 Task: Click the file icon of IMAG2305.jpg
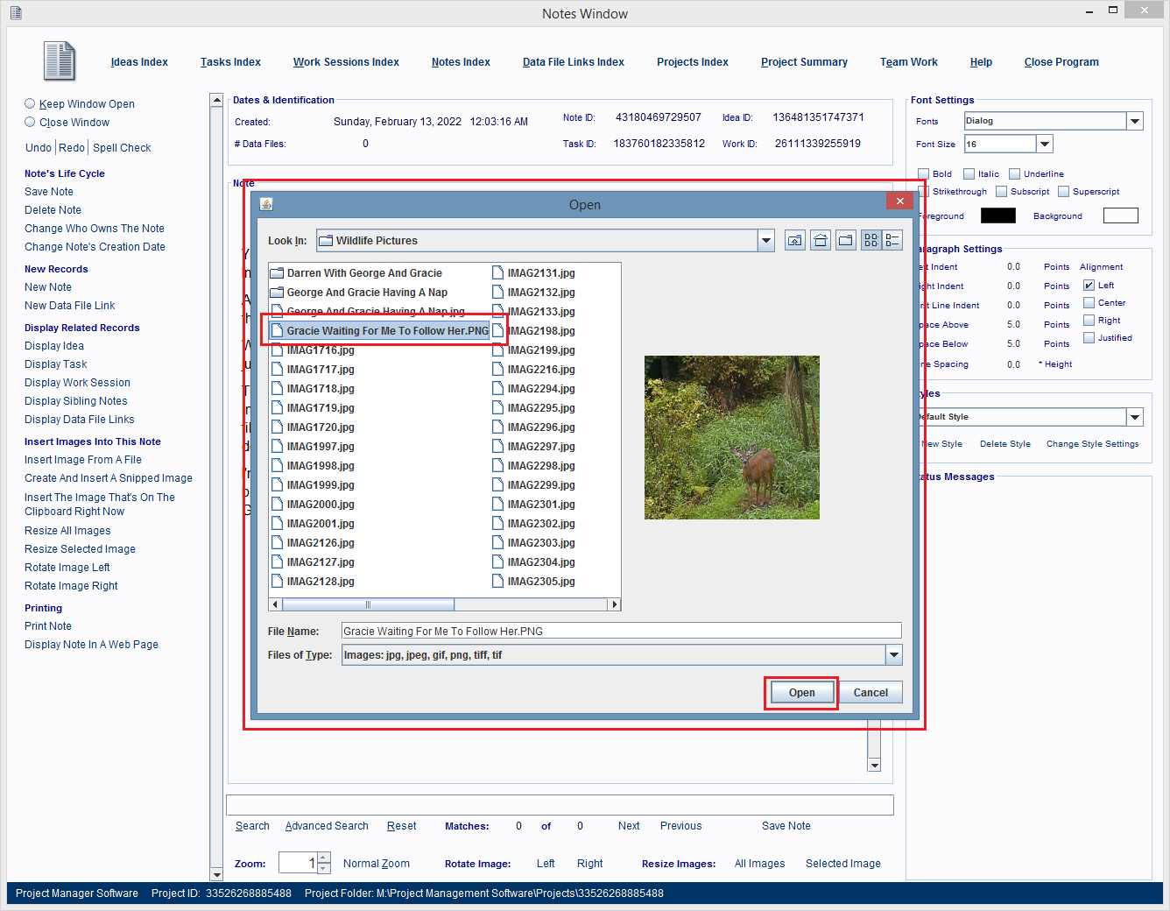pyautogui.click(x=497, y=582)
